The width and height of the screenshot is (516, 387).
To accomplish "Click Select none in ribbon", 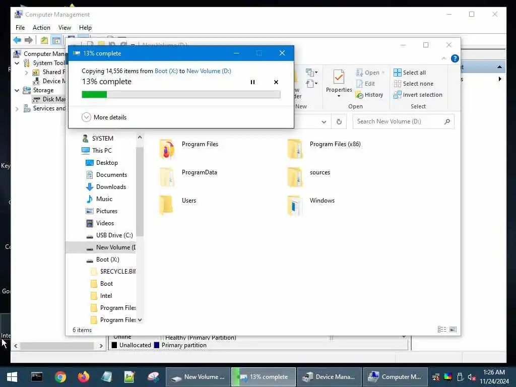I will (x=413, y=84).
